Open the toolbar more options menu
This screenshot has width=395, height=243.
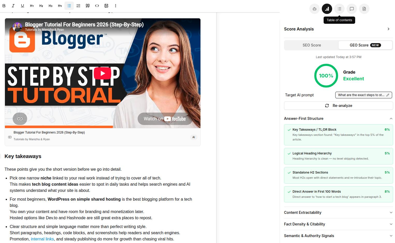pyautogui.click(x=116, y=6)
